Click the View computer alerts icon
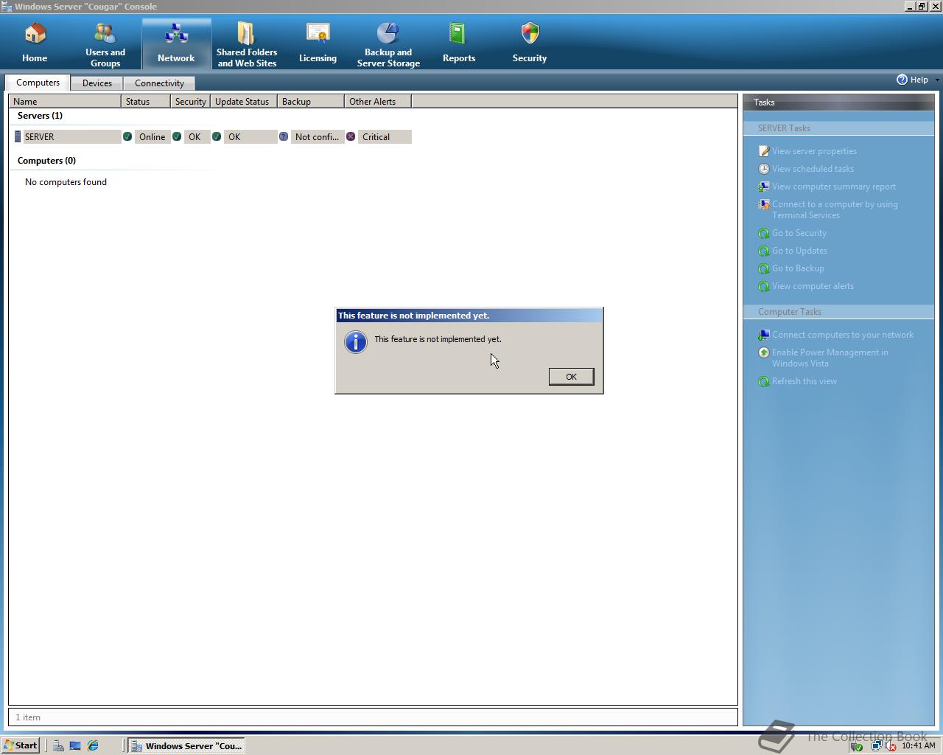The height and width of the screenshot is (755, 943). [764, 286]
